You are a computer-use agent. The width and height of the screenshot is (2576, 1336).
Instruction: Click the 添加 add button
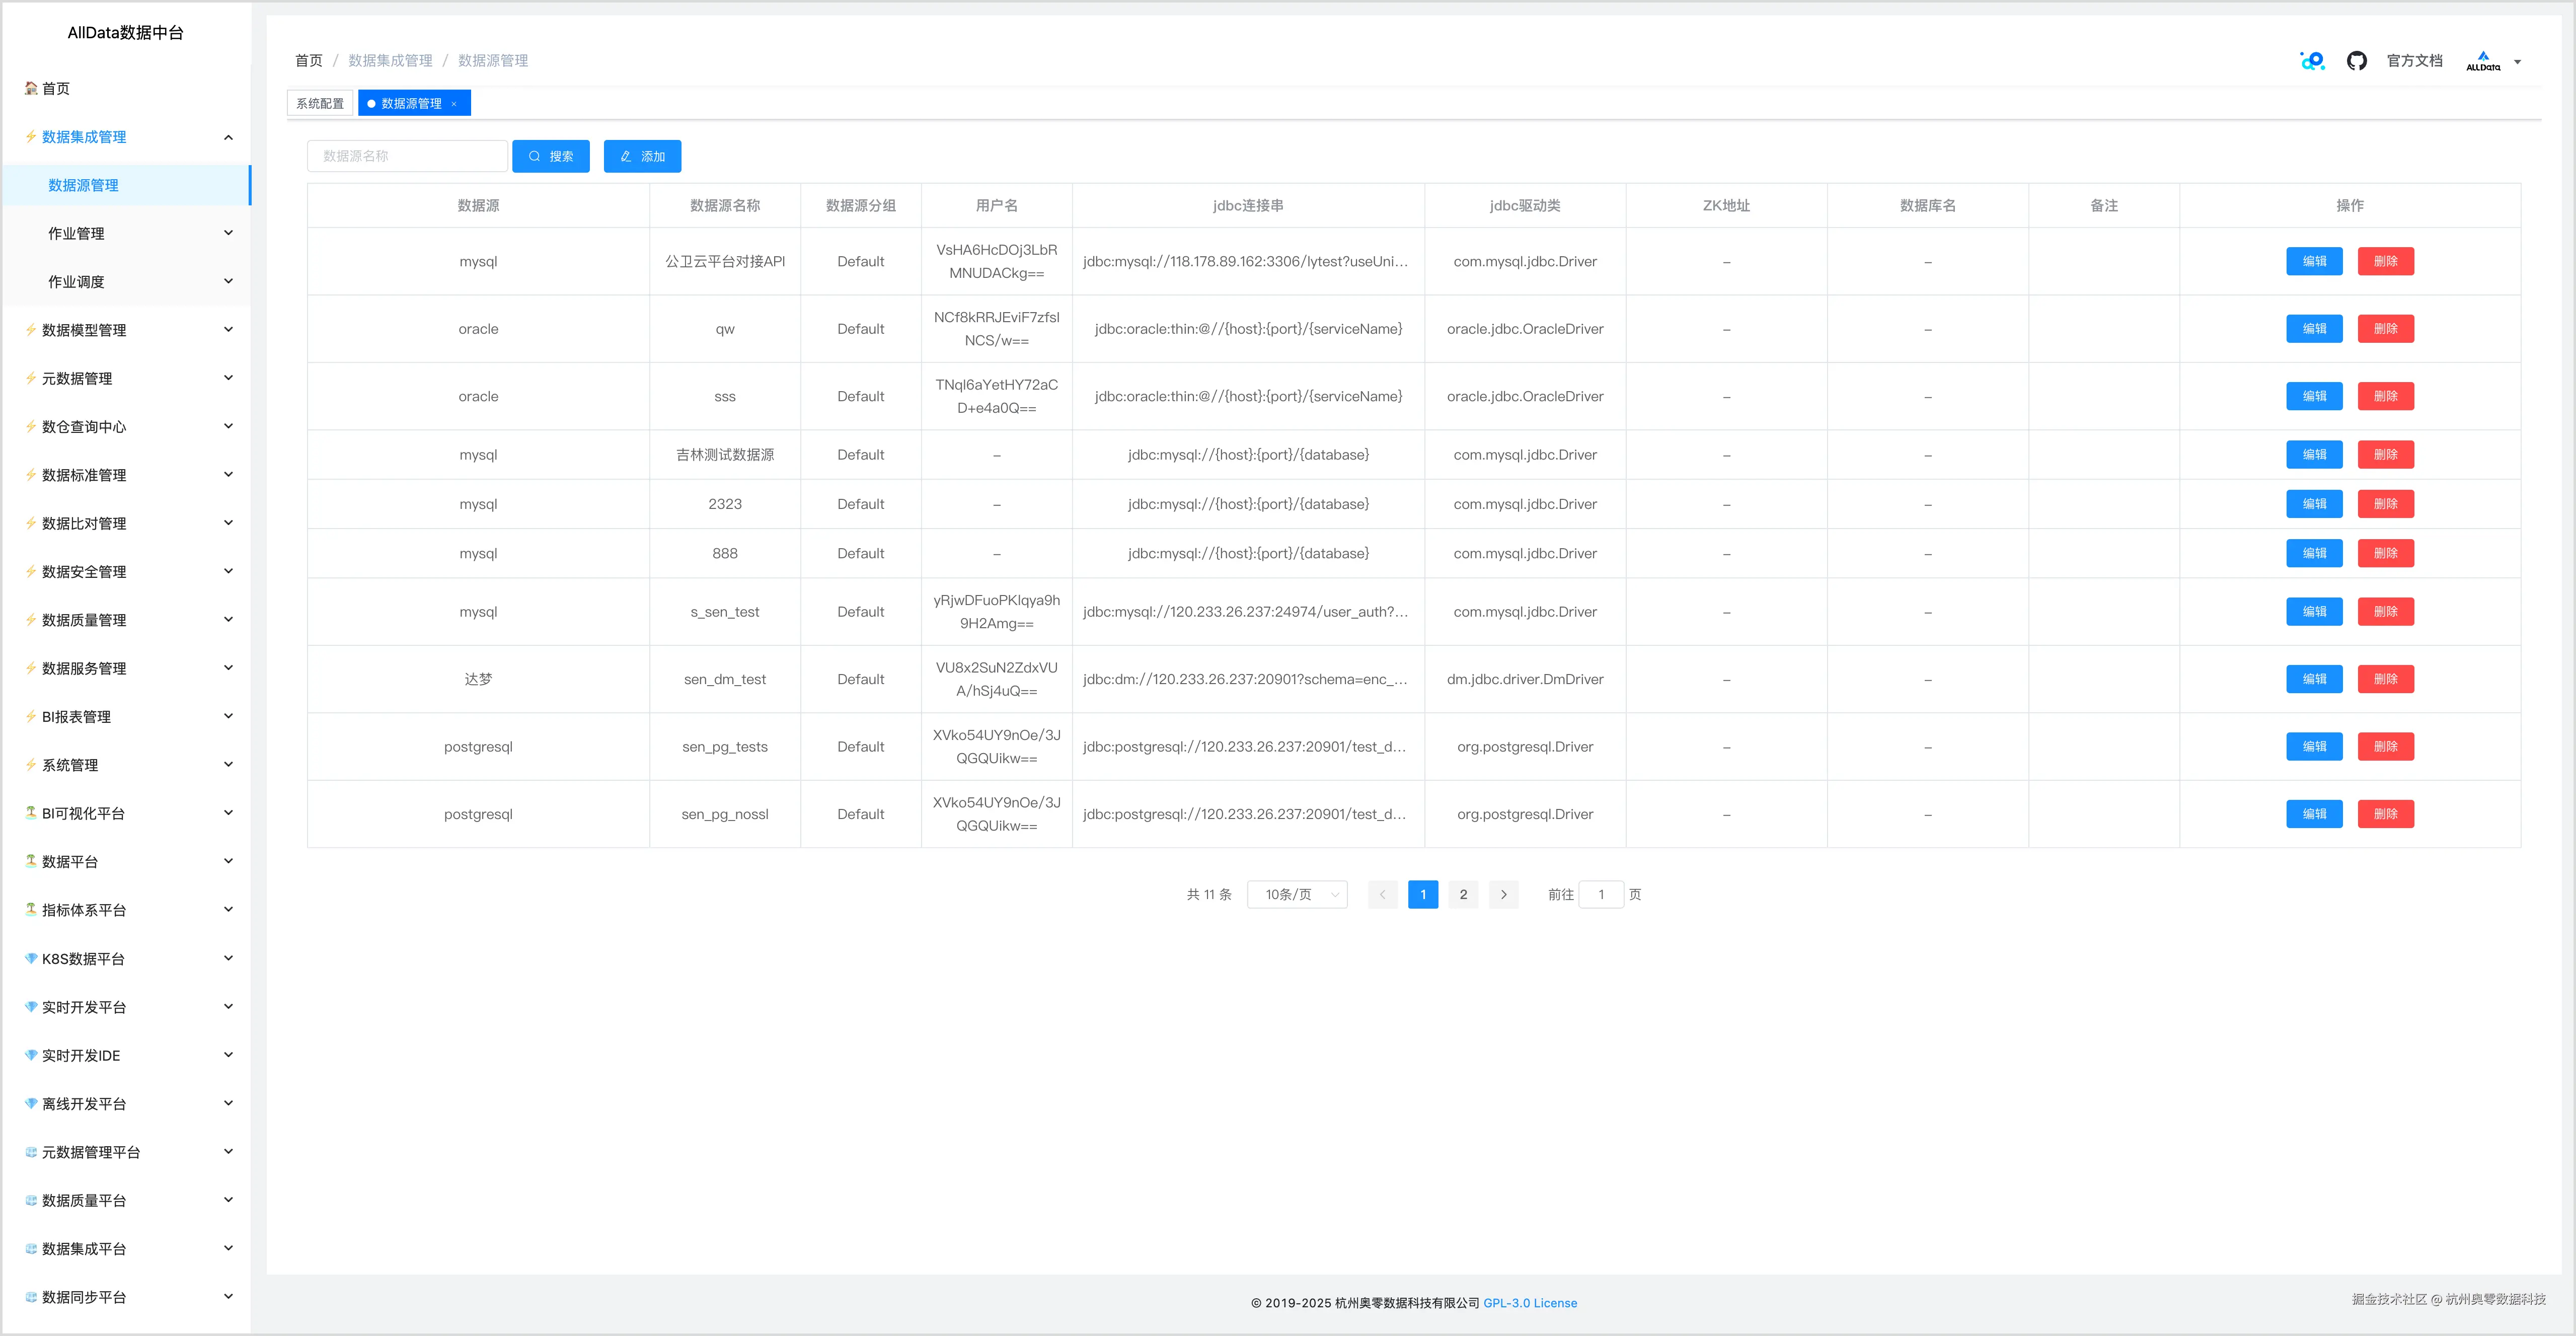point(642,156)
